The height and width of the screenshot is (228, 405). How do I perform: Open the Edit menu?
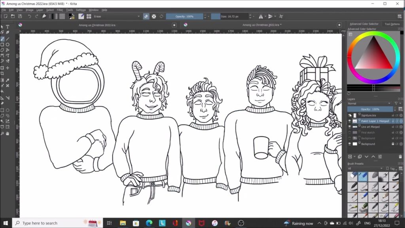[11, 10]
